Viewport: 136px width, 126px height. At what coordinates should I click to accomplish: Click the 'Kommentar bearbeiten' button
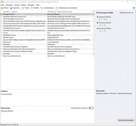pyautogui.click(x=126, y=120)
